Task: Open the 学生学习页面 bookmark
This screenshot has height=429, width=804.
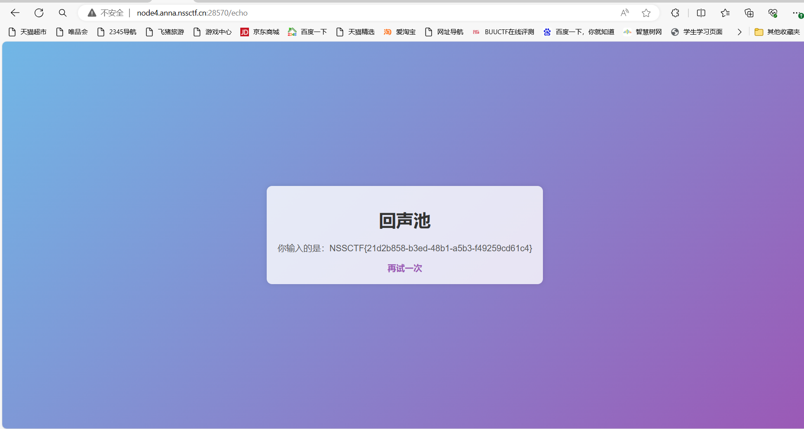Action: click(697, 32)
